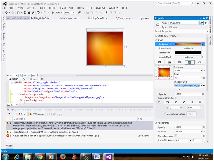Open the Translate transform tab icon
This screenshot has height=161, width=214.
pyautogui.click(x=159, y=102)
